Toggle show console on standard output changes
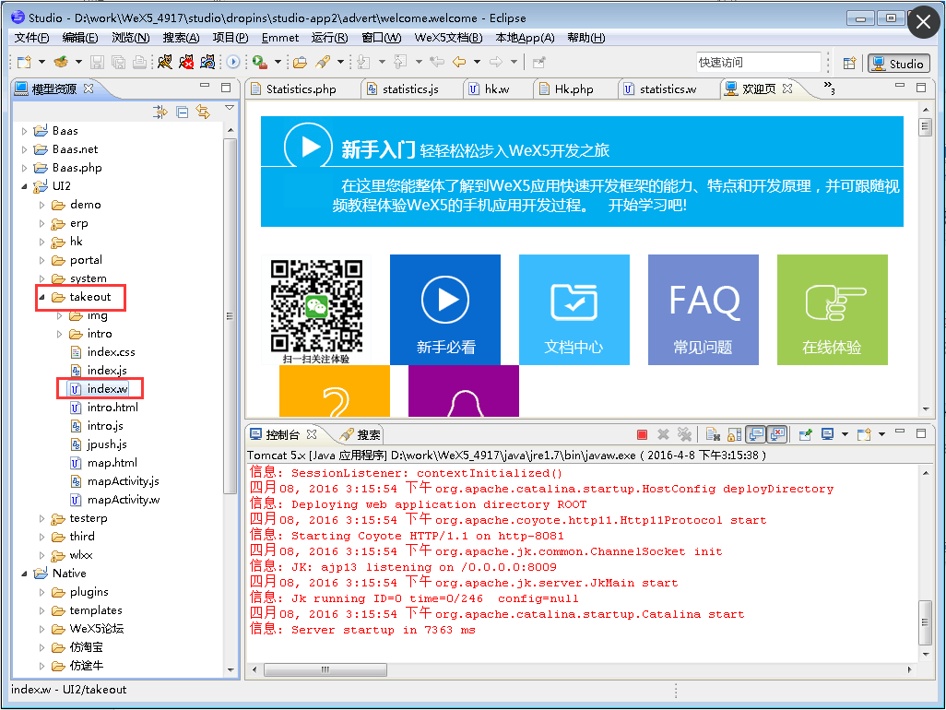This screenshot has height=710, width=946. [755, 433]
